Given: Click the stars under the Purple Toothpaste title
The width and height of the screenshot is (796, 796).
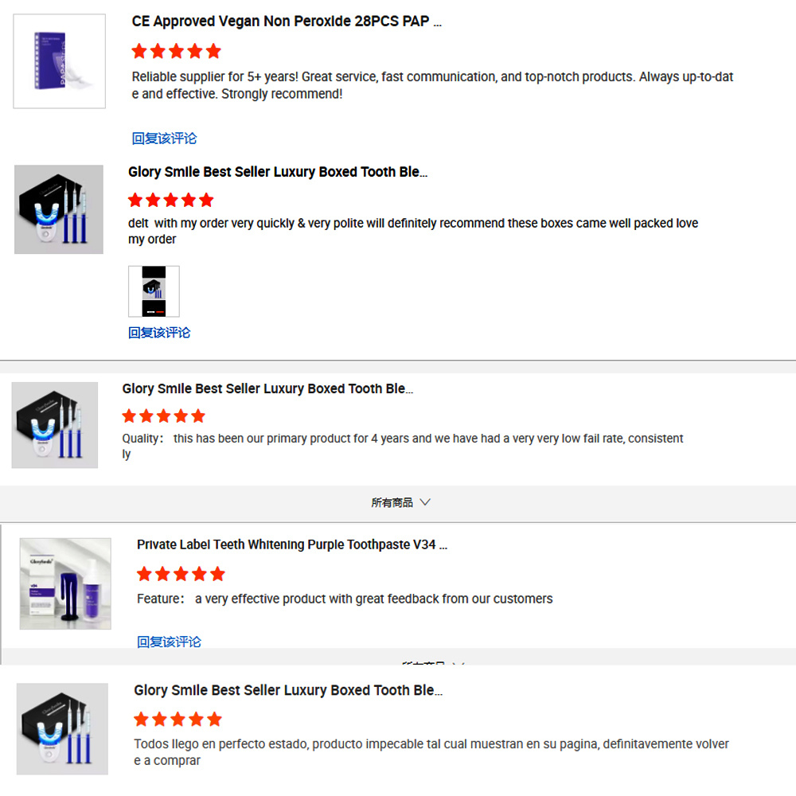Looking at the screenshot, I should tap(181, 574).
